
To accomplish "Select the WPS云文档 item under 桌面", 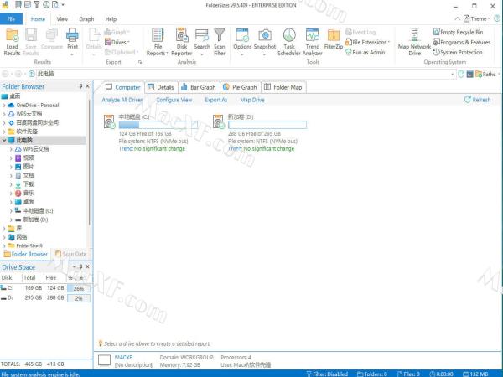I will pyautogui.click(x=29, y=114).
